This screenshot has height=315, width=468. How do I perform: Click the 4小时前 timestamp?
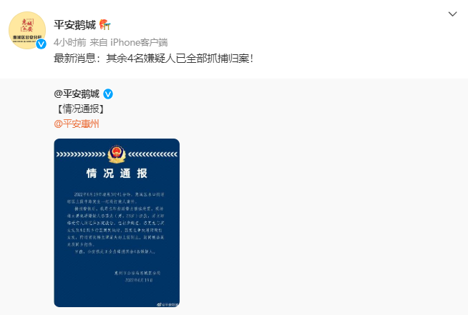[70, 42]
